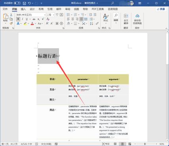Click the text highlight color icon

(25, 23)
